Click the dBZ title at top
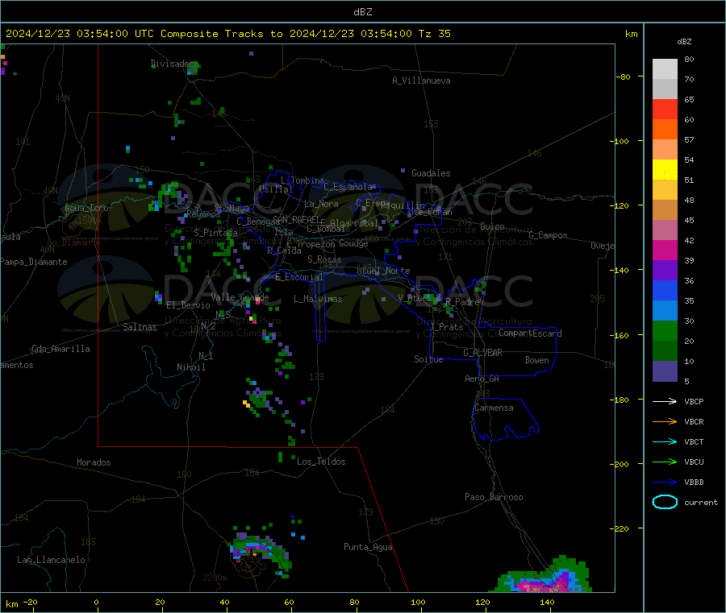The width and height of the screenshot is (726, 613). pos(362,12)
